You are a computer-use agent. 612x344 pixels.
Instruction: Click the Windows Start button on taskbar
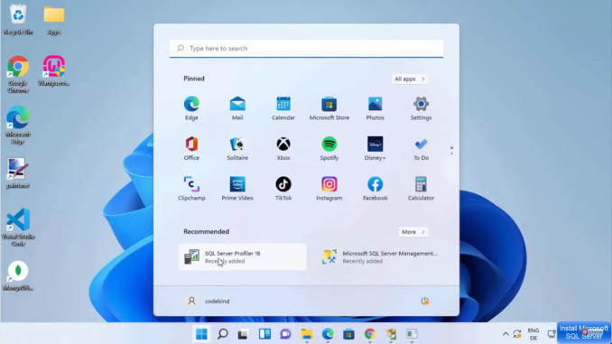pos(201,334)
